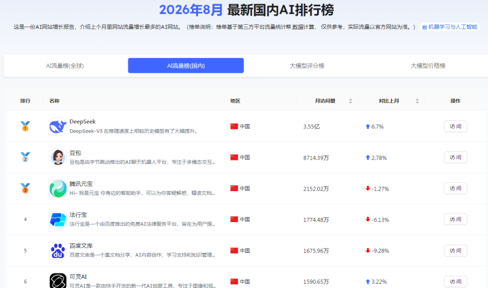Click the 排行 column header
488x288 pixels.
(x=25, y=101)
